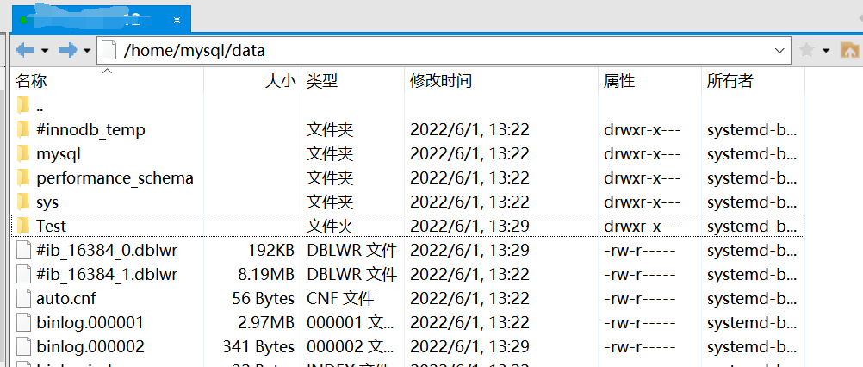Click the binlog.000002 row's 2022/6/1, 13:29 date
This screenshot has height=367, width=863.
coord(469,347)
